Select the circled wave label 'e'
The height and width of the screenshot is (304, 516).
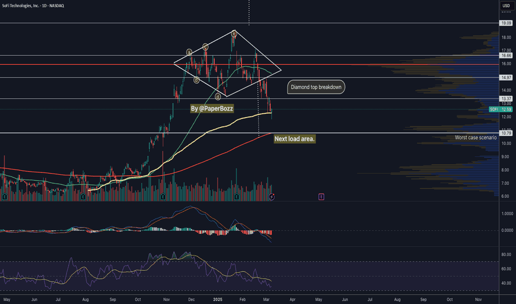[234, 34]
